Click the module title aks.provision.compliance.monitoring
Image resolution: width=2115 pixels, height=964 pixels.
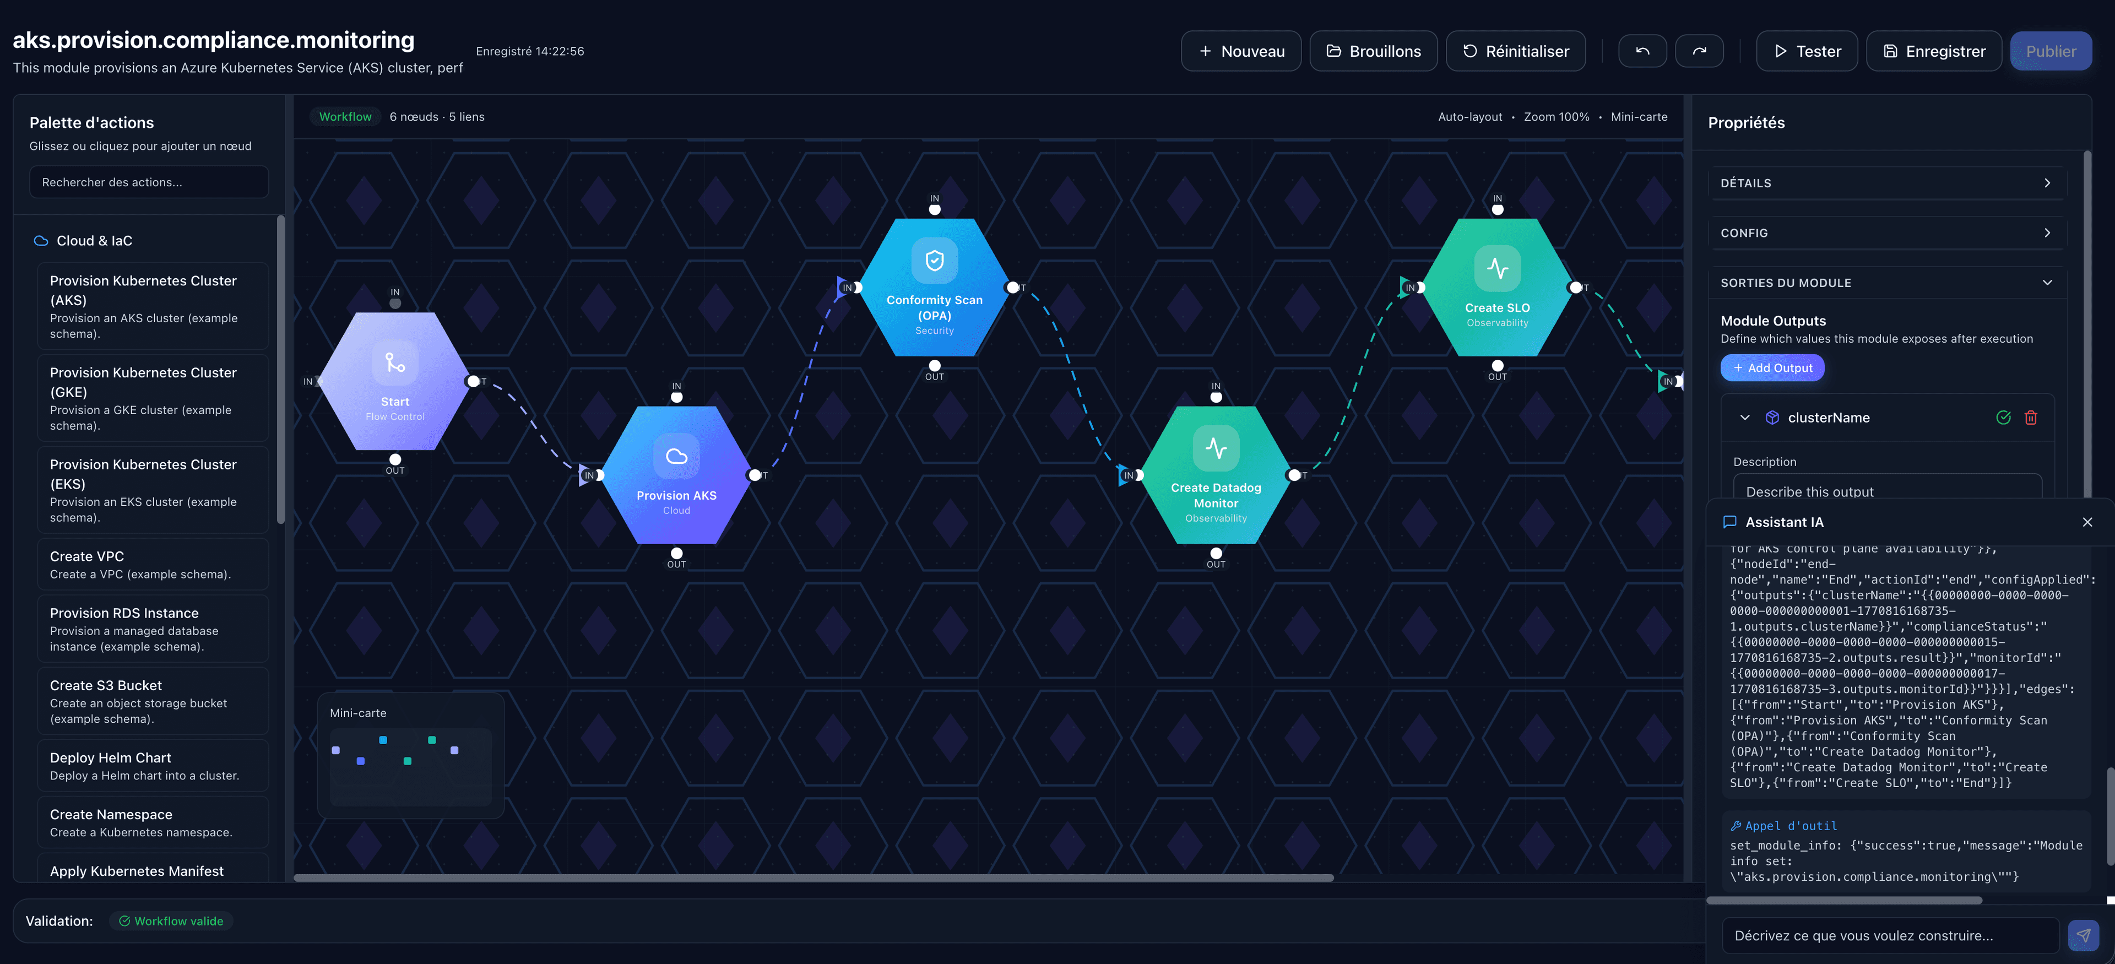(x=214, y=40)
